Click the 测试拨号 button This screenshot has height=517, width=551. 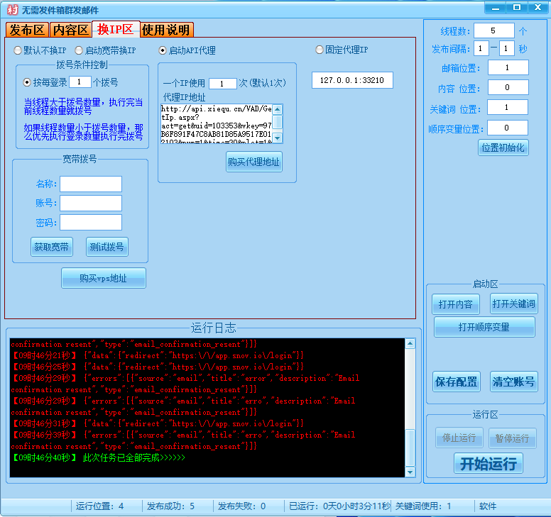coord(107,247)
